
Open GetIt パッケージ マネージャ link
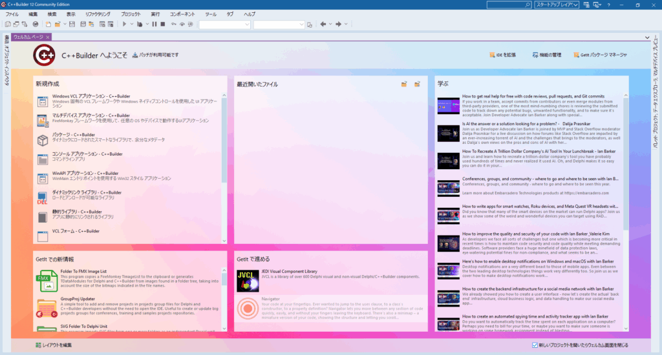click(601, 55)
